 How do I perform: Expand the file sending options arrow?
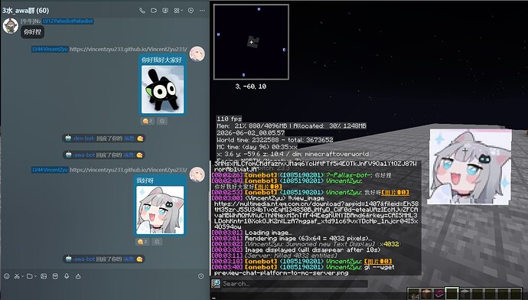click(x=35, y=276)
